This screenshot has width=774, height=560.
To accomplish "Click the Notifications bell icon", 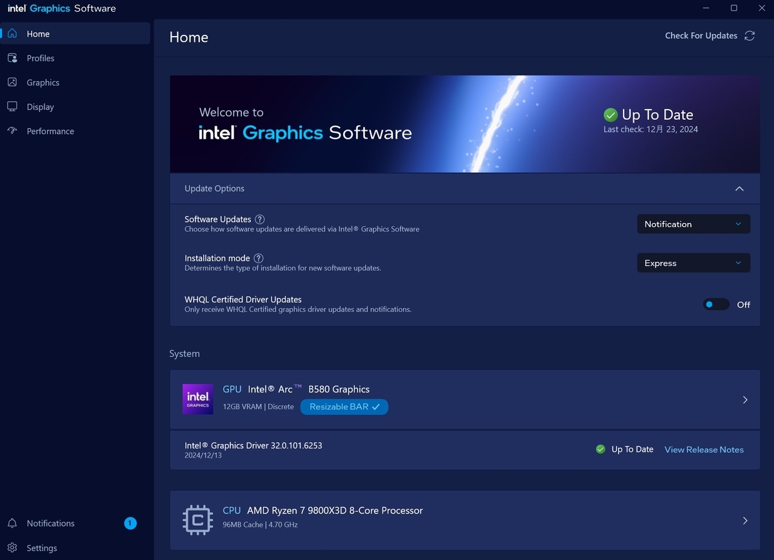I will coord(12,523).
